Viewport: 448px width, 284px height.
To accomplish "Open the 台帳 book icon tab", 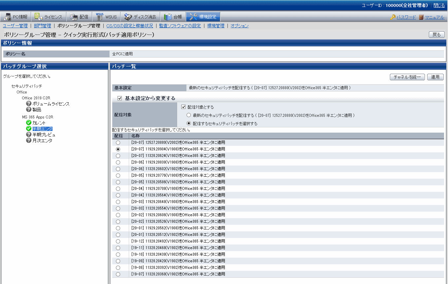I will 168,17.
